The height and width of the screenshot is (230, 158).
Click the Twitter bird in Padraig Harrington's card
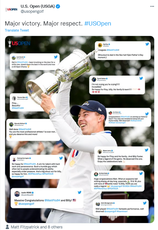coord(61,158)
